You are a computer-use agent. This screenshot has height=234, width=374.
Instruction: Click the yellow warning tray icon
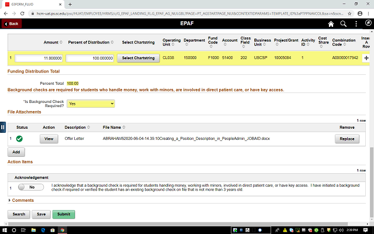click(x=285, y=230)
